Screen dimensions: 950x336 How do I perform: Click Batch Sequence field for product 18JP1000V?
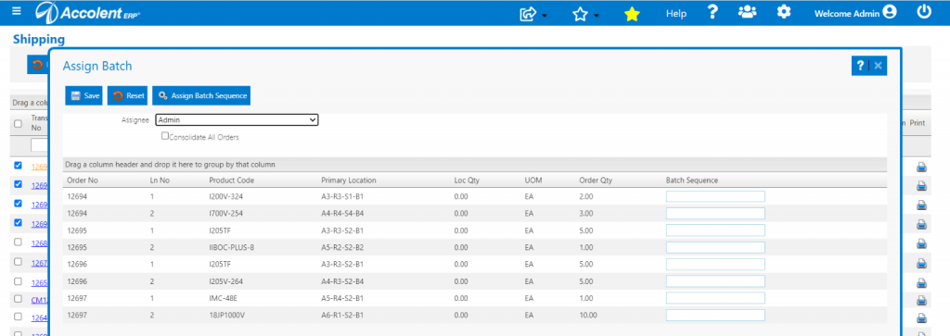click(x=715, y=315)
